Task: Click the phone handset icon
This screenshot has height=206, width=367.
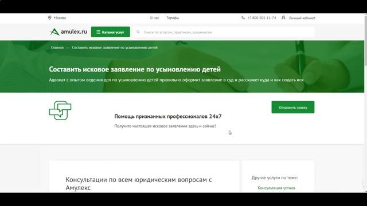Action: [x=243, y=18]
